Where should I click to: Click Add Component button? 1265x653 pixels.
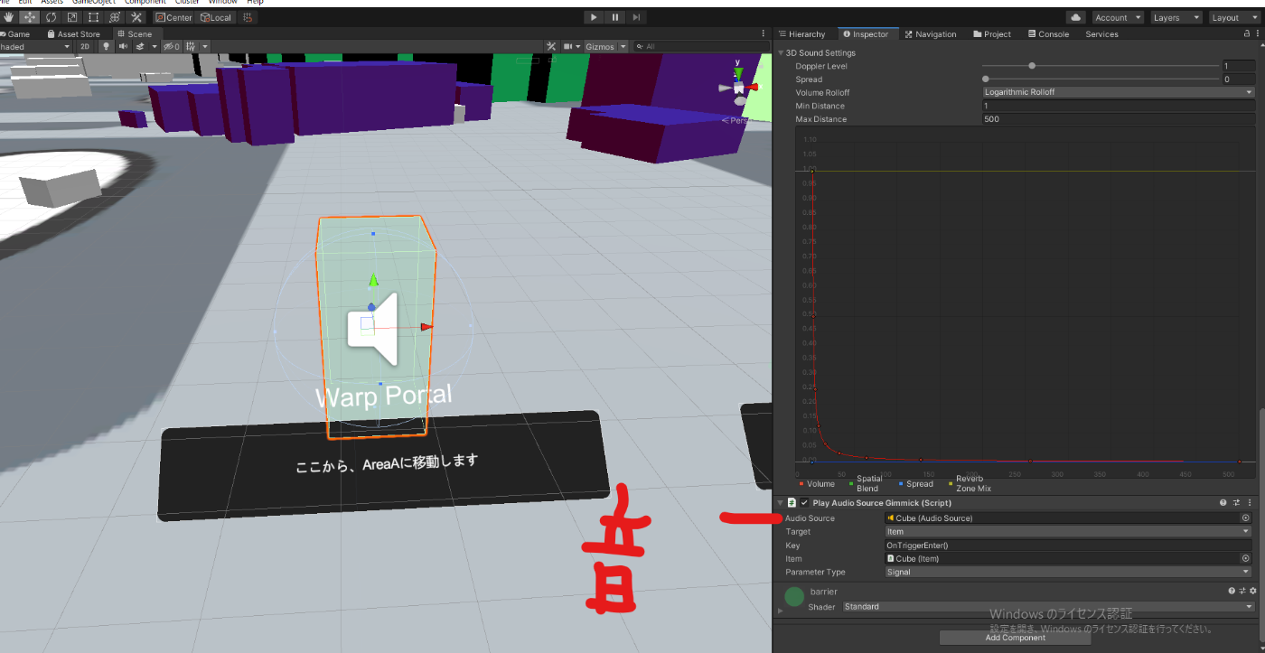coord(1015,638)
